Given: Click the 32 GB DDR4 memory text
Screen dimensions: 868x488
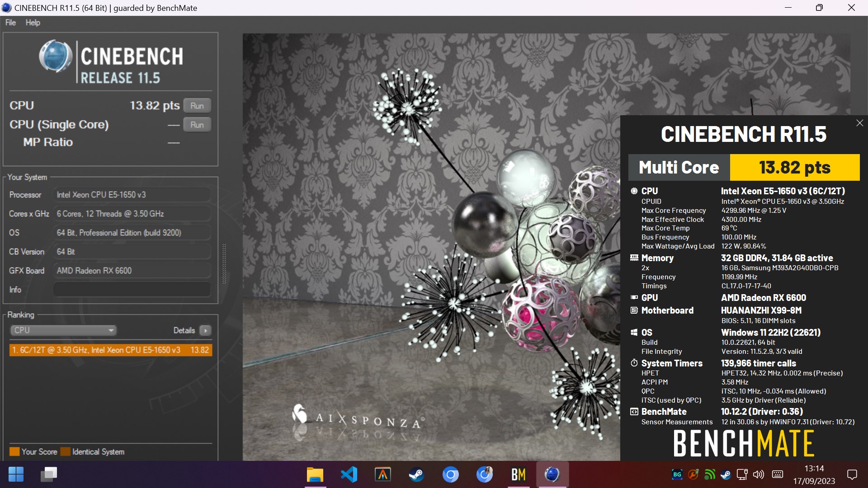Looking at the screenshot, I should point(777,258).
